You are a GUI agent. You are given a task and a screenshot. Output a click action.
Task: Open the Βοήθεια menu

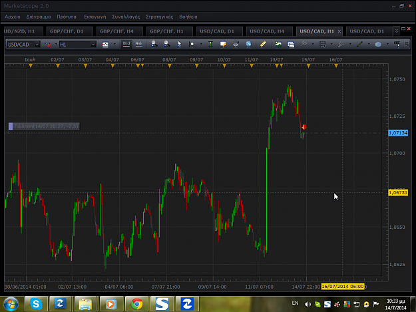coord(188,17)
